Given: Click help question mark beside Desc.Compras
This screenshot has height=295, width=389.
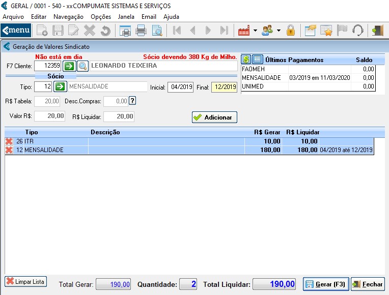Looking at the screenshot, I should click(x=132, y=101).
